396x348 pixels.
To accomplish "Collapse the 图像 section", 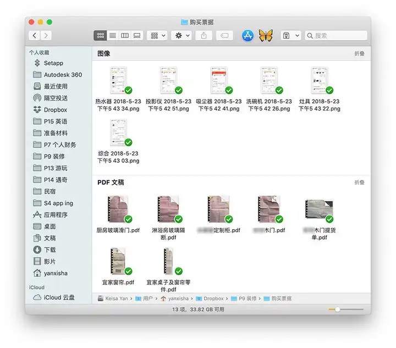I will click(359, 53).
